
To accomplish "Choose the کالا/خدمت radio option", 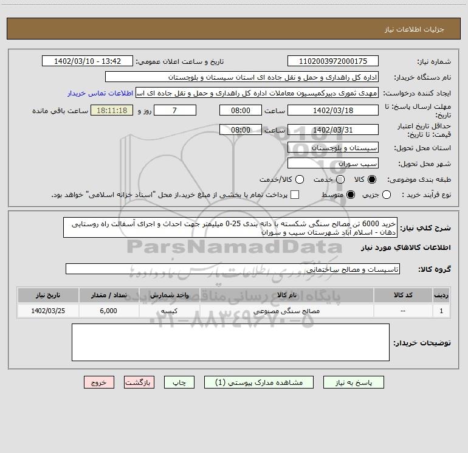I will 300,179.
